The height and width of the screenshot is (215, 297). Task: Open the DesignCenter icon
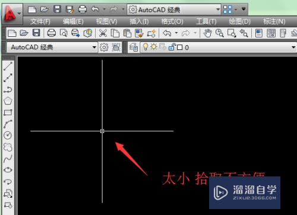coord(271,33)
